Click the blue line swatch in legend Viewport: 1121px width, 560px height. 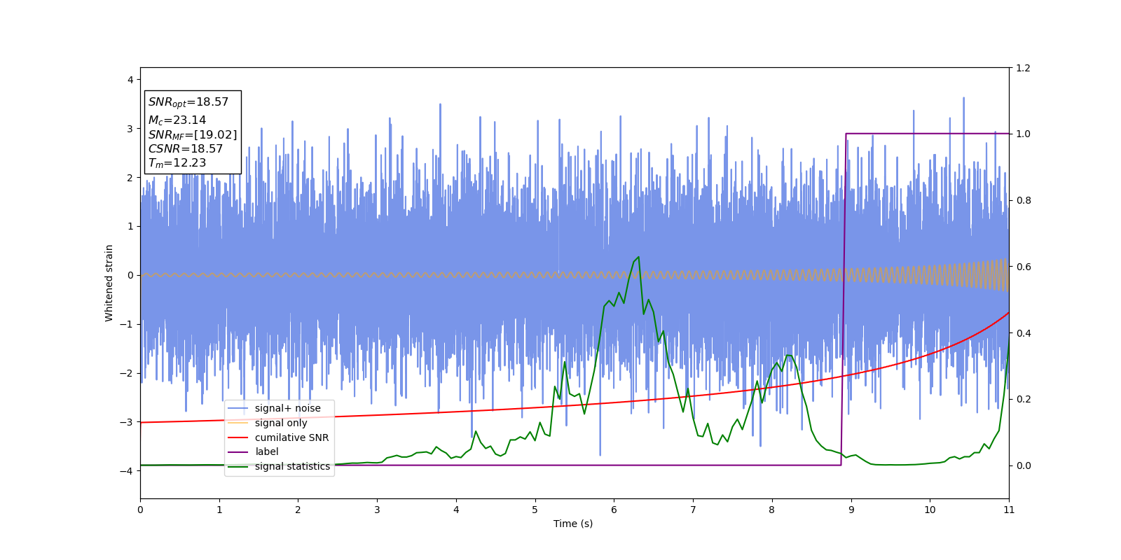pyautogui.click(x=238, y=409)
